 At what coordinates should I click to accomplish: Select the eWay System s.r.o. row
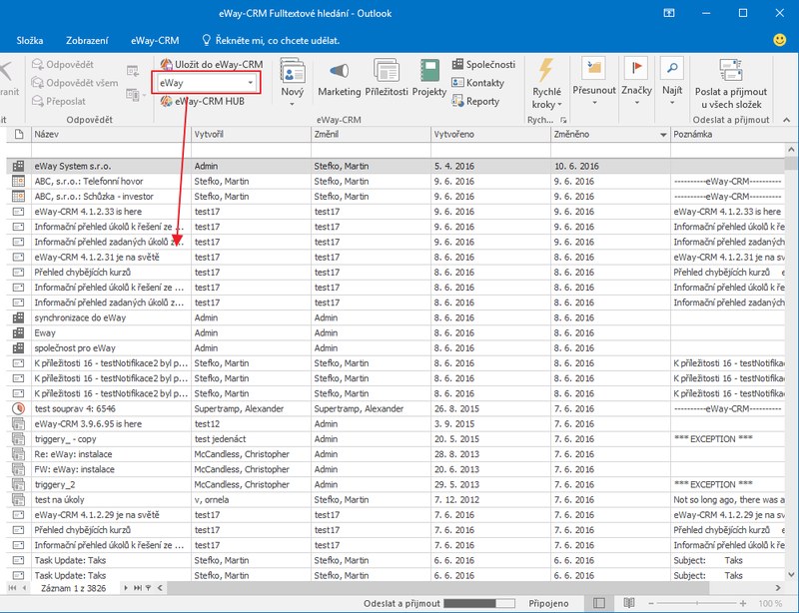coord(396,166)
